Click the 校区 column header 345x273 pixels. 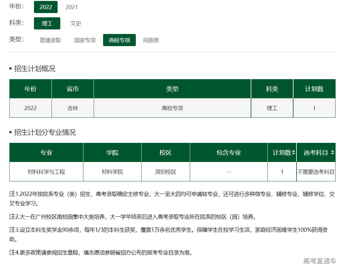(x=166, y=153)
